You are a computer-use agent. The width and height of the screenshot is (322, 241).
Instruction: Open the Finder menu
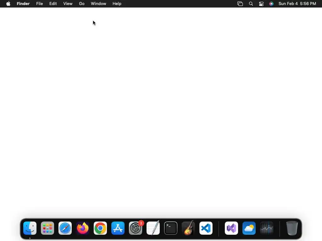(23, 4)
